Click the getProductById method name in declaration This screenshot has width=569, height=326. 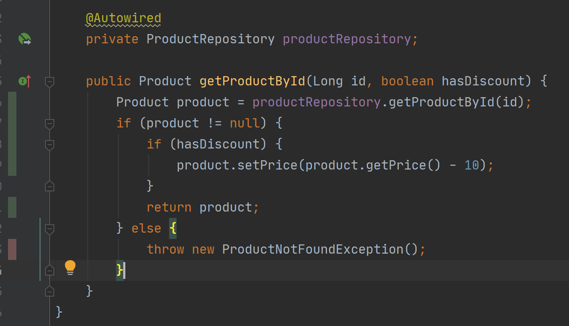[x=252, y=81]
